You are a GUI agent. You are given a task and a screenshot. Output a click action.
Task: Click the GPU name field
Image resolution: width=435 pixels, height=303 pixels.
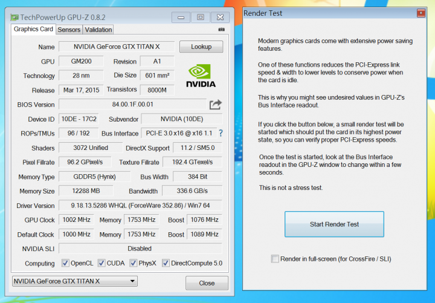tap(117, 47)
